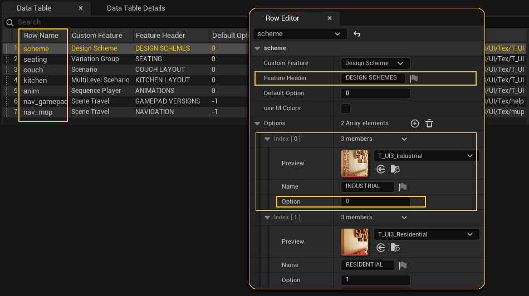This screenshot has width=529, height=296.
Task: Open the scheme row selection dropdown
Action: 300,34
